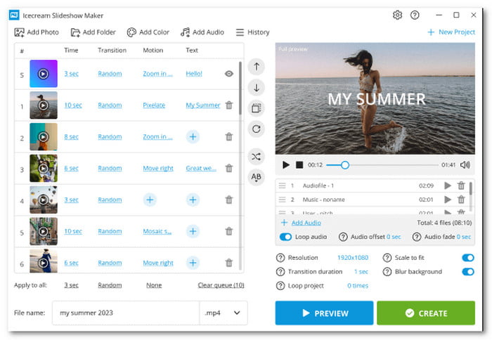Change the Loop project 0 times value
The width and height of the screenshot is (492, 340).
(x=358, y=286)
